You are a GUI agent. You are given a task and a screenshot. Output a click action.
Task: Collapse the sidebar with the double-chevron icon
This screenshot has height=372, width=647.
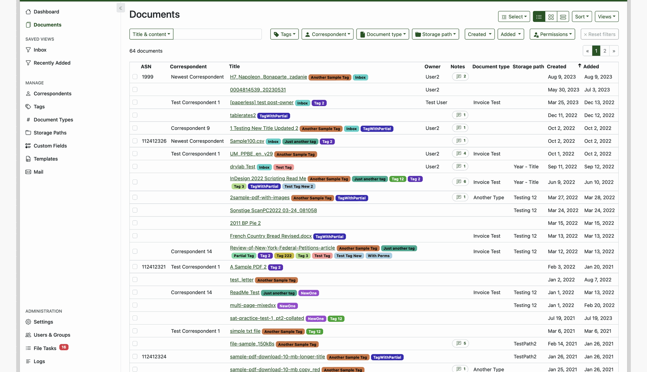tap(120, 8)
